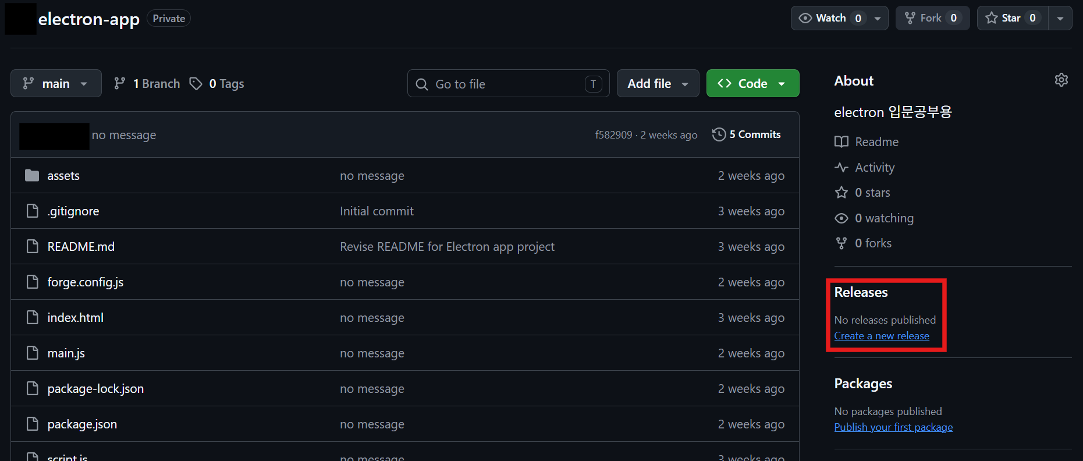The height and width of the screenshot is (461, 1083).
Task: Click the branch icon beside 1 Branch
Action: (120, 83)
